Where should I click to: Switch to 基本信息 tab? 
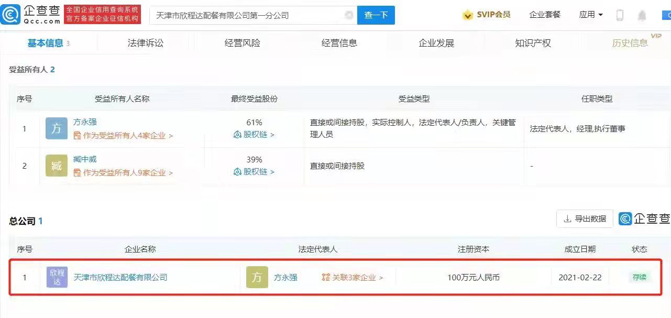(45, 43)
